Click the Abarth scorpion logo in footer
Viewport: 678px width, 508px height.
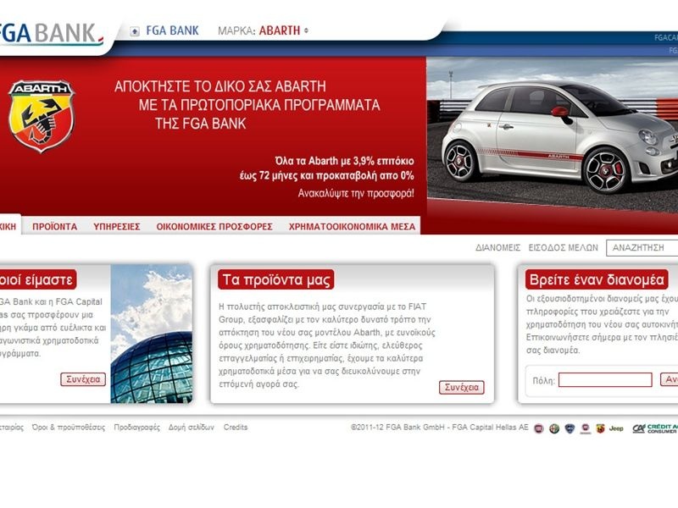click(x=600, y=428)
